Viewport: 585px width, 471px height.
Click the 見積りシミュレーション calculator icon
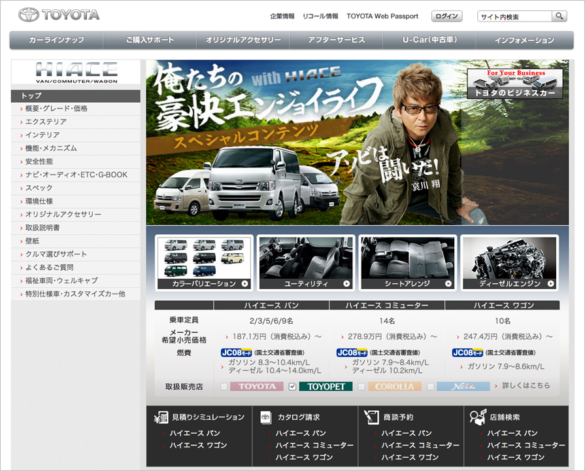160,417
